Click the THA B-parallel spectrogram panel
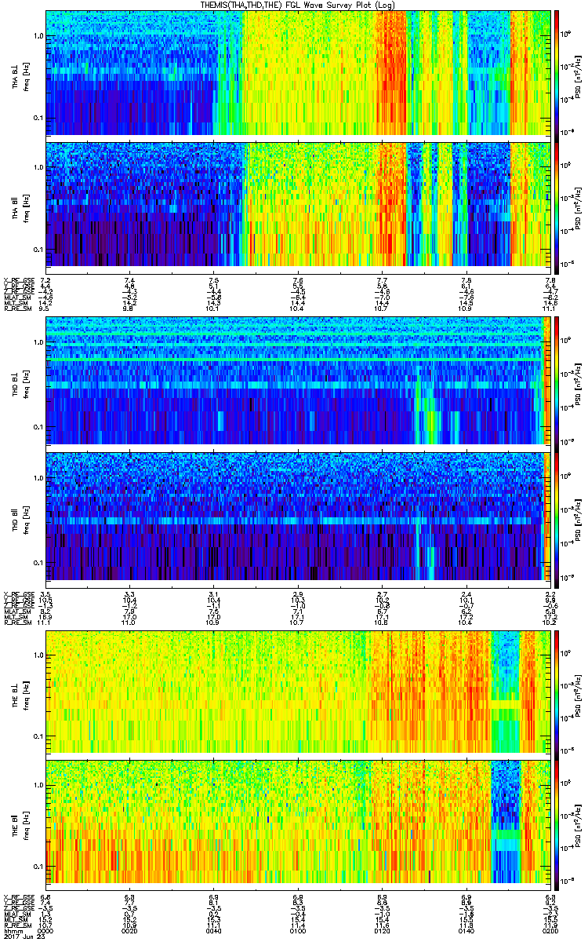Viewport: 588px width, 942px height. 298,204
